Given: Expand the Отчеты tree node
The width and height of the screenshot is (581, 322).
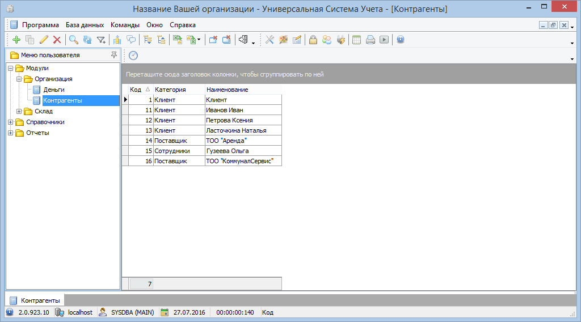Looking at the screenshot, I should (x=11, y=133).
